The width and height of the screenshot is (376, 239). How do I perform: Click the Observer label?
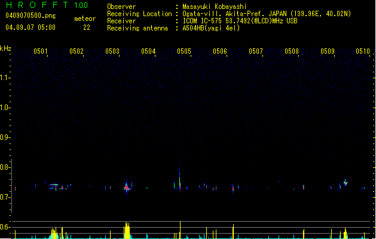[x=121, y=7]
